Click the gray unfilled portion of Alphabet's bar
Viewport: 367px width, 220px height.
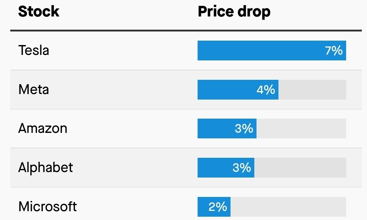(x=300, y=168)
